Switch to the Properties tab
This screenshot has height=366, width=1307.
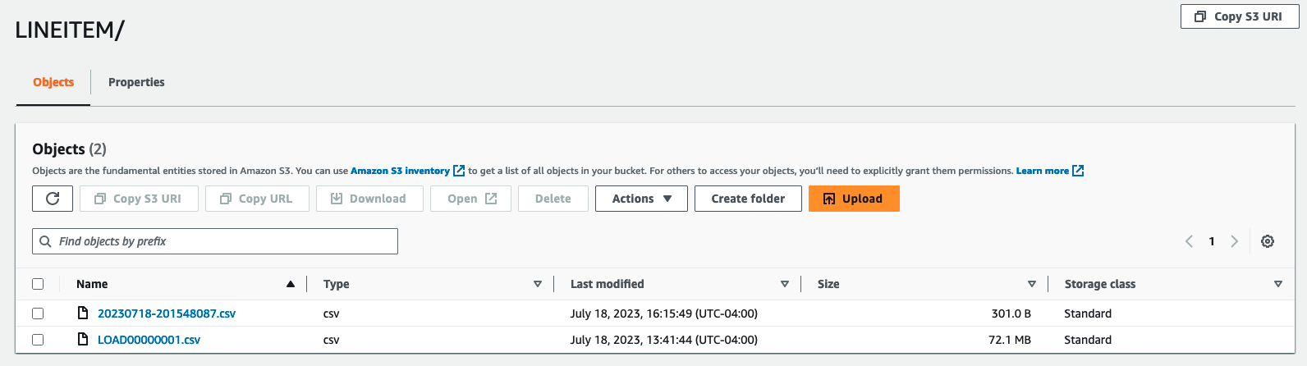point(136,82)
